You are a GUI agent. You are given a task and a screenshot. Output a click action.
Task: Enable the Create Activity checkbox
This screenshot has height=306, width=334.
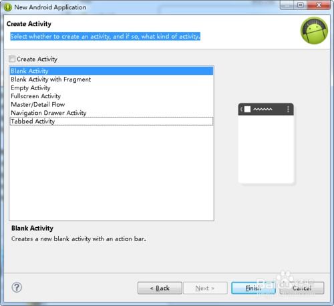(12, 59)
